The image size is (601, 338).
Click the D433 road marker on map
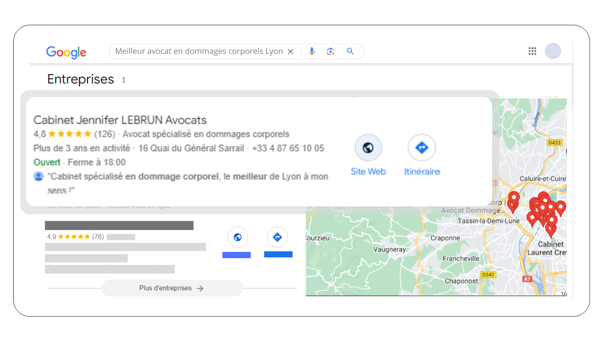[x=554, y=143]
